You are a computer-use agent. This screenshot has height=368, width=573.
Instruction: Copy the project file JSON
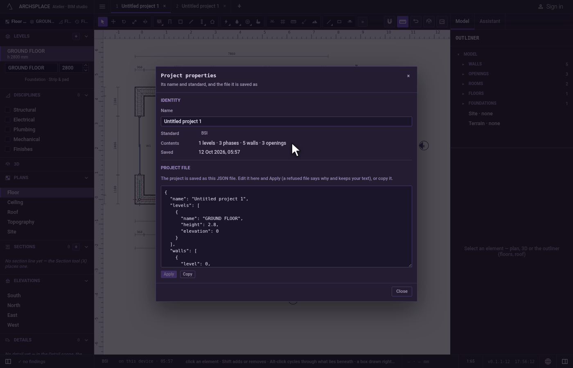pyautogui.click(x=187, y=274)
